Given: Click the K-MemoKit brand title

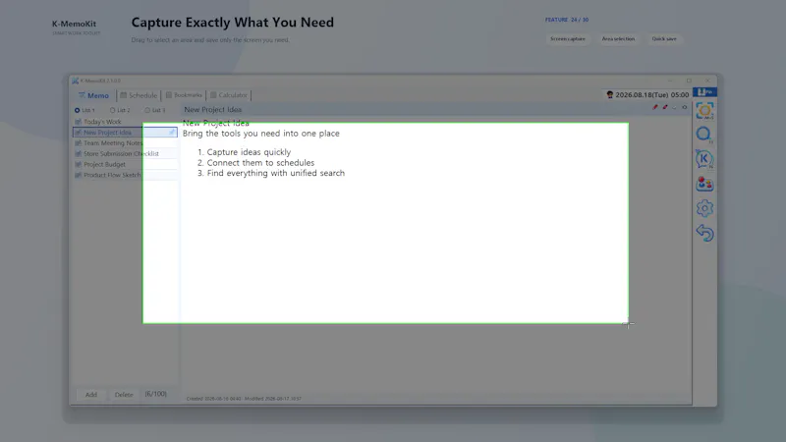Looking at the screenshot, I should point(75,24).
